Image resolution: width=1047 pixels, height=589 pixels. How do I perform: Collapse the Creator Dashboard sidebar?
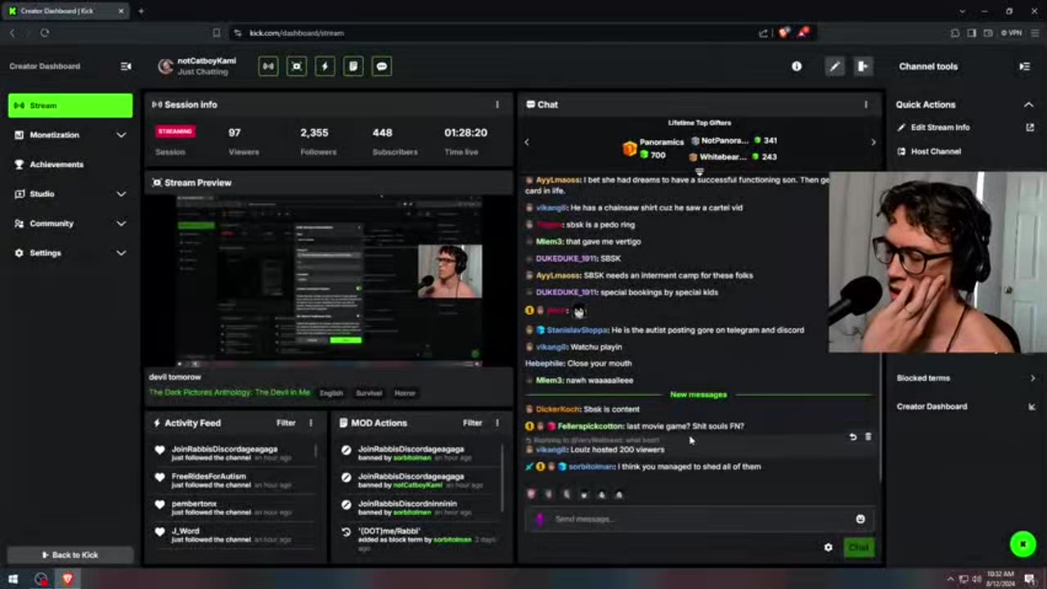point(126,66)
